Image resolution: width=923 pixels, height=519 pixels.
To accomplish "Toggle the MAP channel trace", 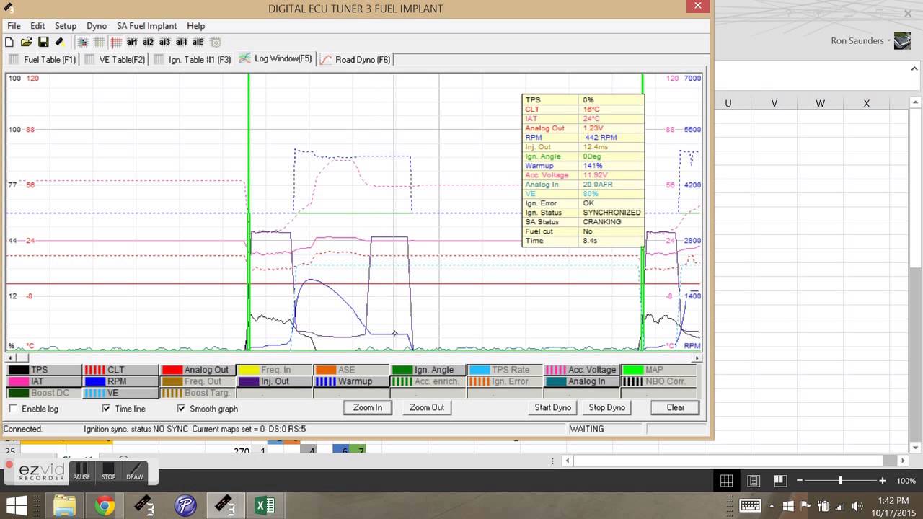I will click(x=658, y=370).
